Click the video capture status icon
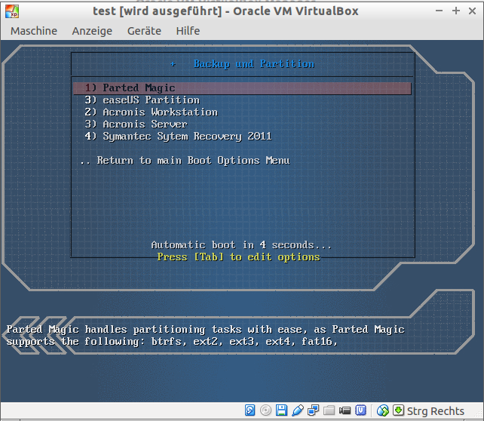 click(x=345, y=410)
